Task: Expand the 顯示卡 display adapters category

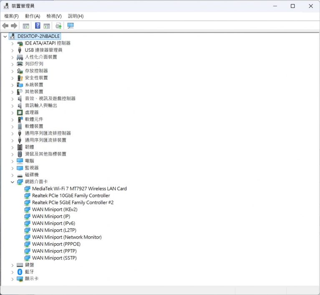Action: pyautogui.click(x=12, y=279)
